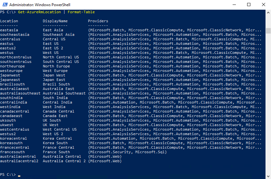271x179 pixels.
Task: Click the vertical scrollbar thumb
Action: point(268,31)
